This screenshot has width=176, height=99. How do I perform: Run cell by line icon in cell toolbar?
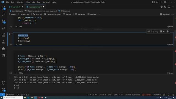click(x=148, y=32)
